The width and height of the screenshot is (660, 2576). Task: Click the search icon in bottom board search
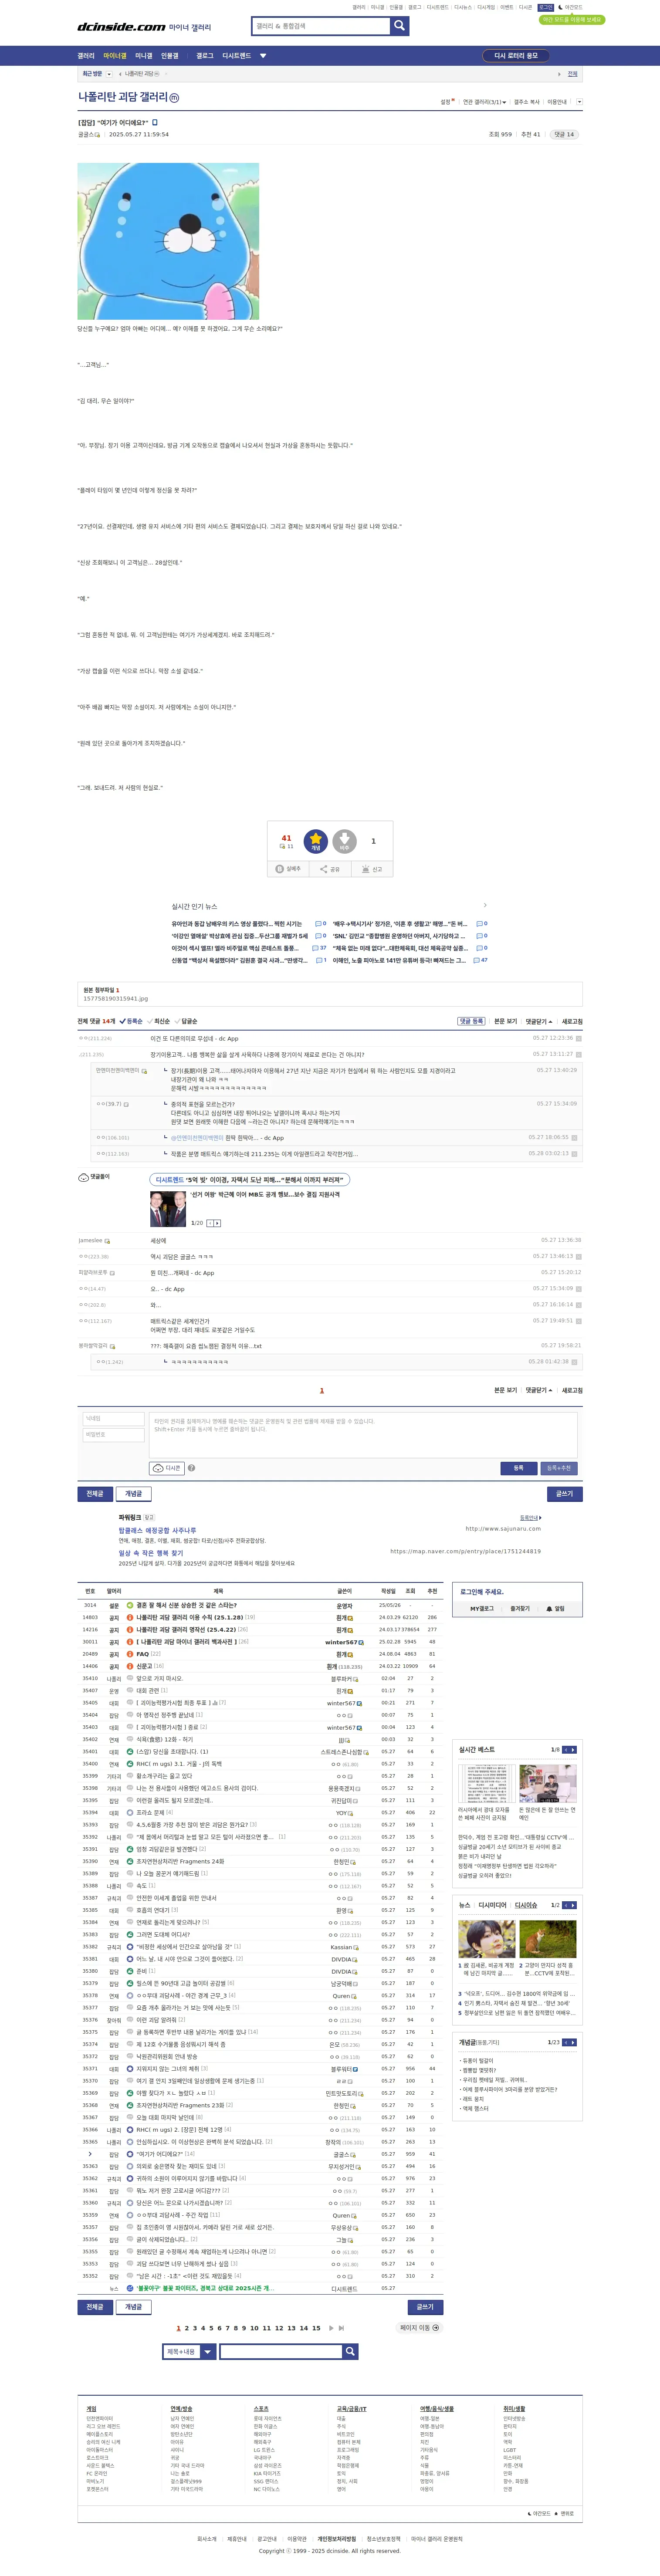point(350,2352)
